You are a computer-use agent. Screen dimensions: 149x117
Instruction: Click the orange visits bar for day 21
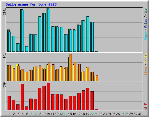pyautogui.click(x=97, y=78)
